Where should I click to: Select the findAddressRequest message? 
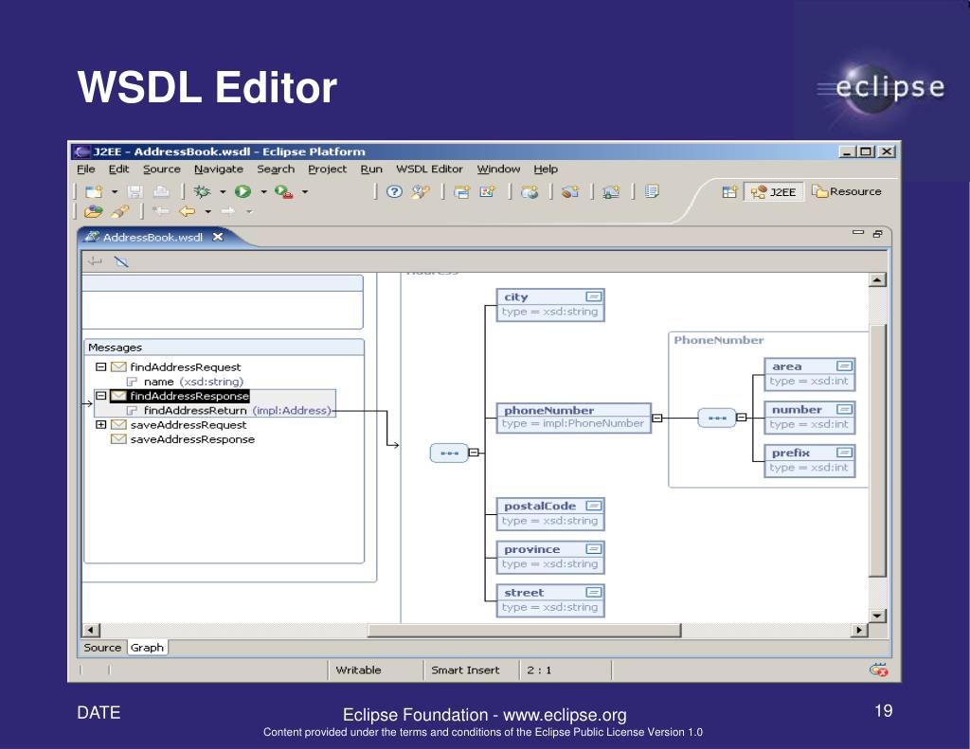[x=185, y=366]
